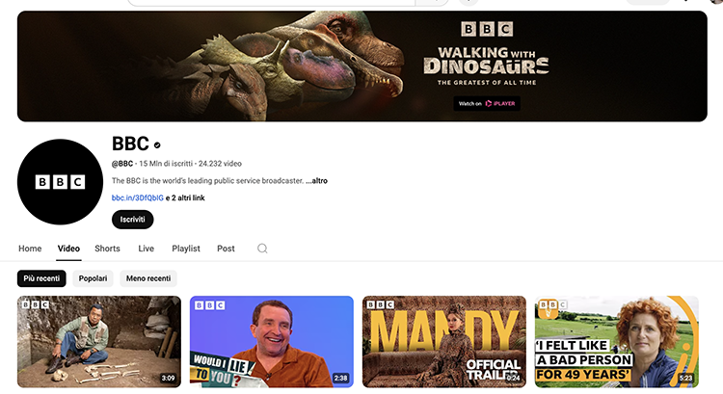Choose the 'Meno recenti' filter chip

coord(148,278)
